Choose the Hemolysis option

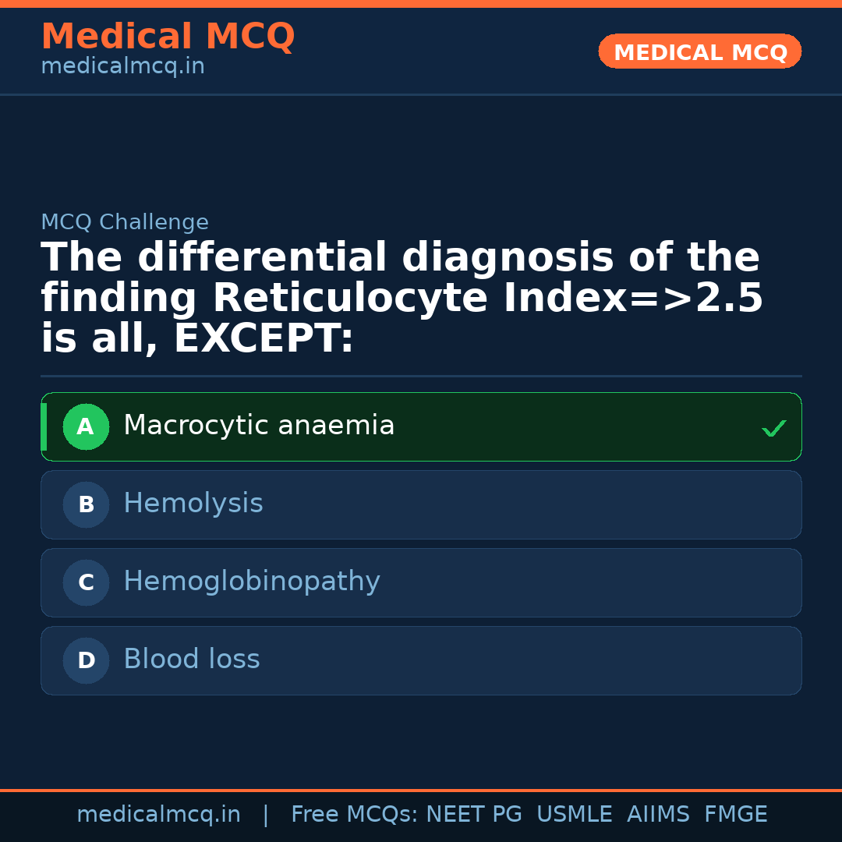point(193,504)
